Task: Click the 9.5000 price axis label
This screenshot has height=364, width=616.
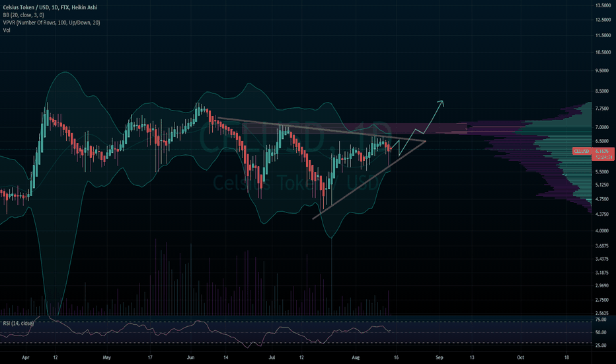Action: (603, 71)
